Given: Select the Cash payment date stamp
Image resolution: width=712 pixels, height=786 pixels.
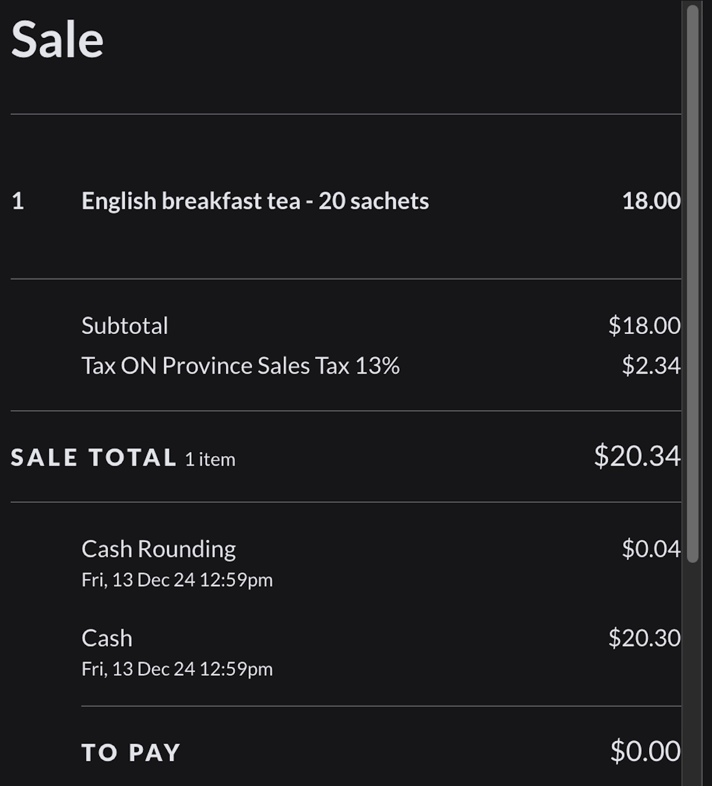Looking at the screenshot, I should (x=177, y=669).
